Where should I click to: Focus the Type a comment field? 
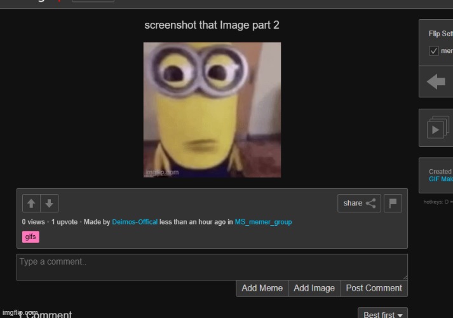click(x=212, y=267)
